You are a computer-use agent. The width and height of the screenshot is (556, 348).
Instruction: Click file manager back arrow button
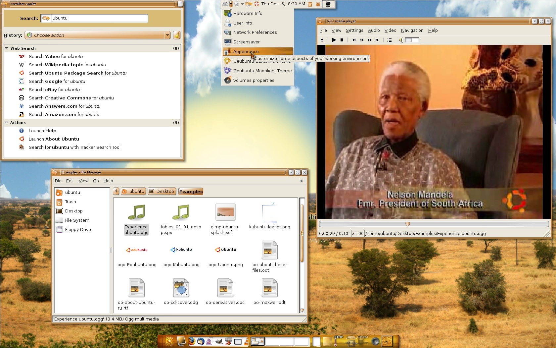[116, 191]
